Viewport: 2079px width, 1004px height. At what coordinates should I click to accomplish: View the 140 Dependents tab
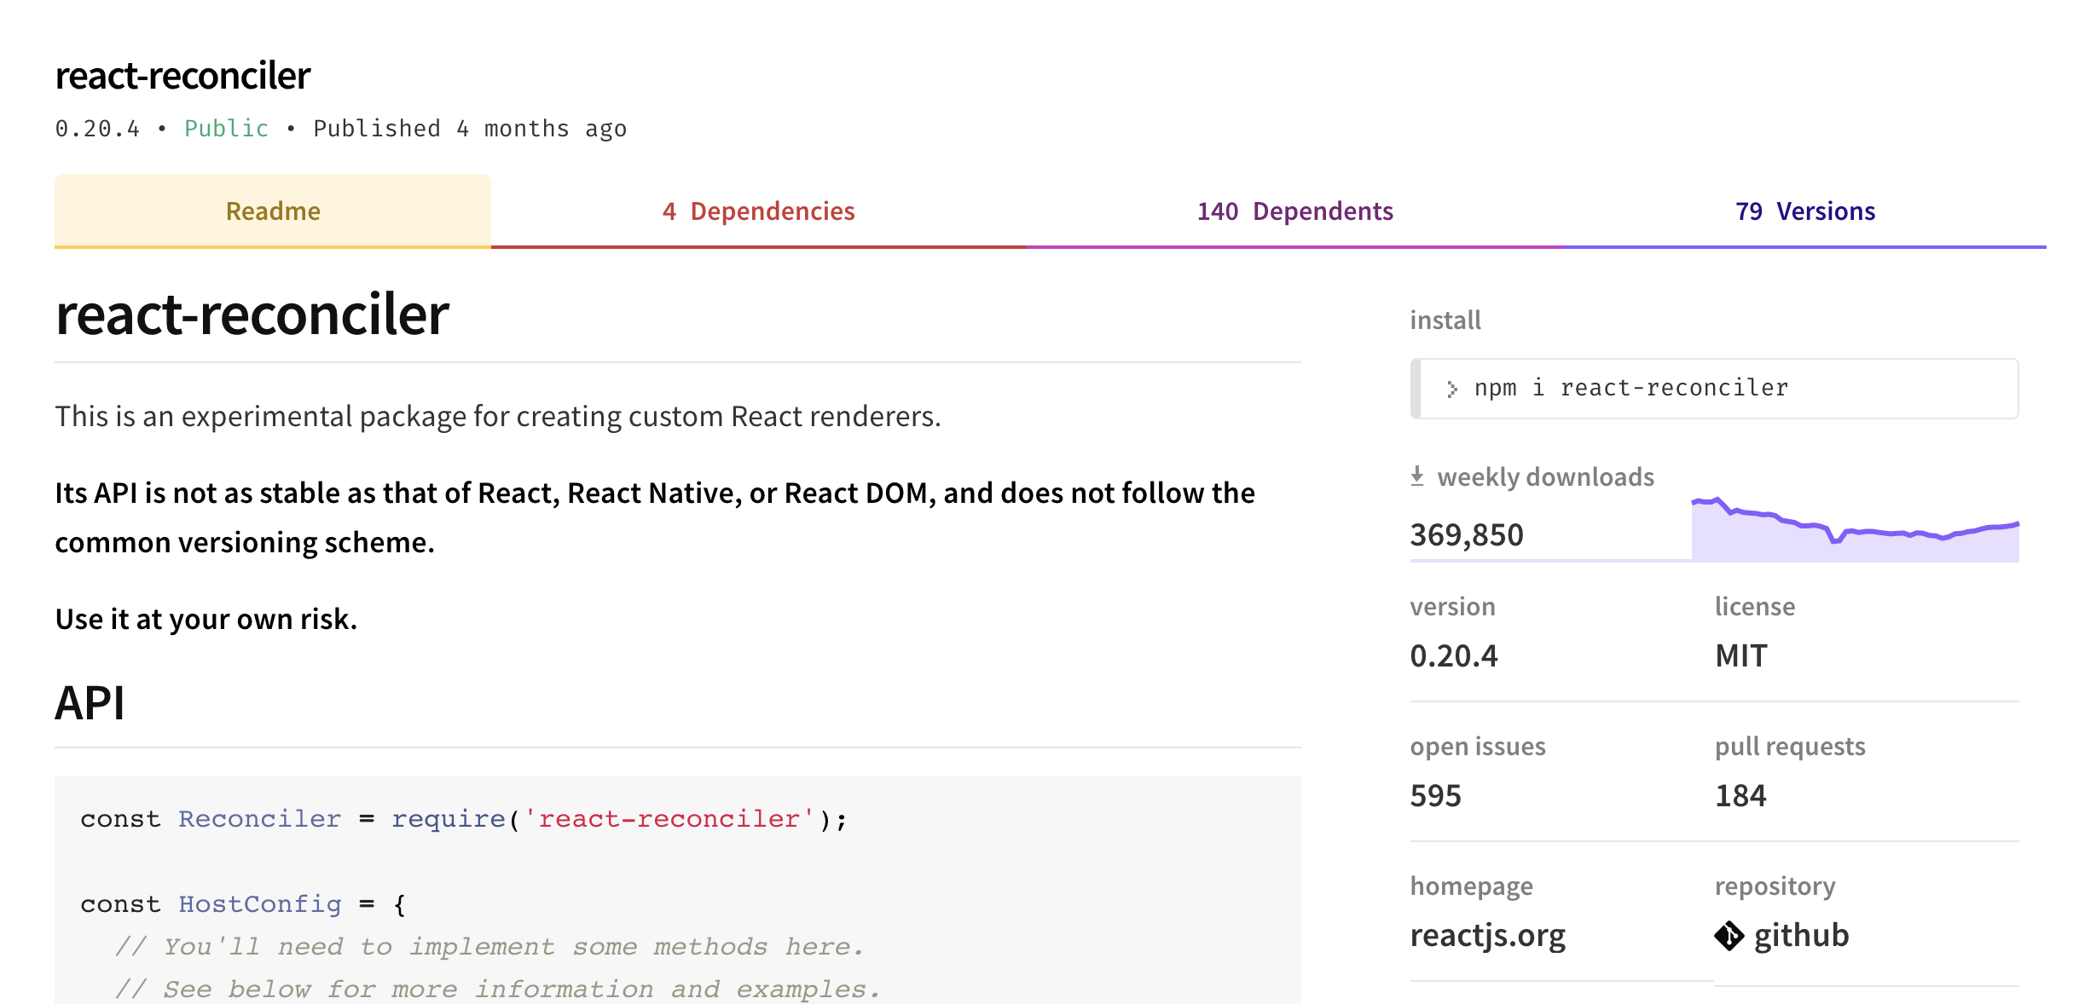pos(1294,211)
